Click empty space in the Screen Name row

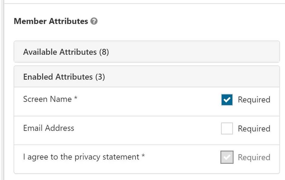[148, 100]
